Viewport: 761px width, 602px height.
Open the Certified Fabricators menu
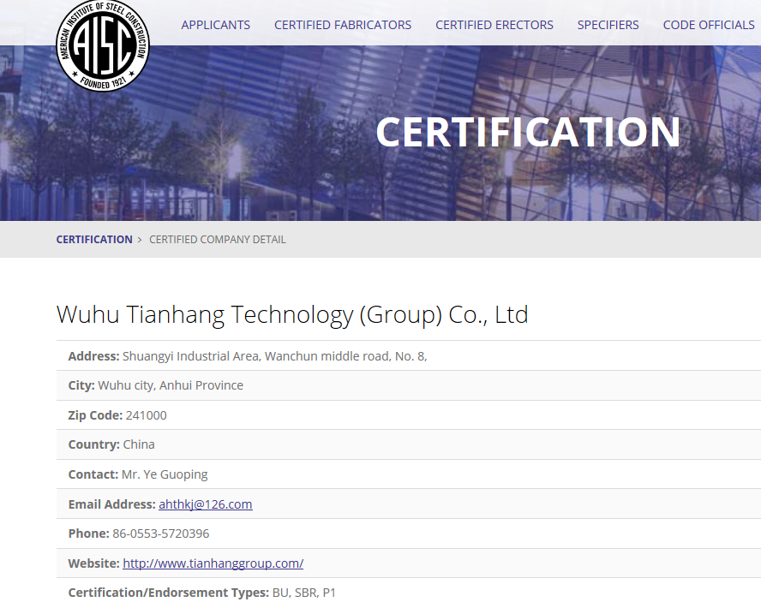(343, 25)
